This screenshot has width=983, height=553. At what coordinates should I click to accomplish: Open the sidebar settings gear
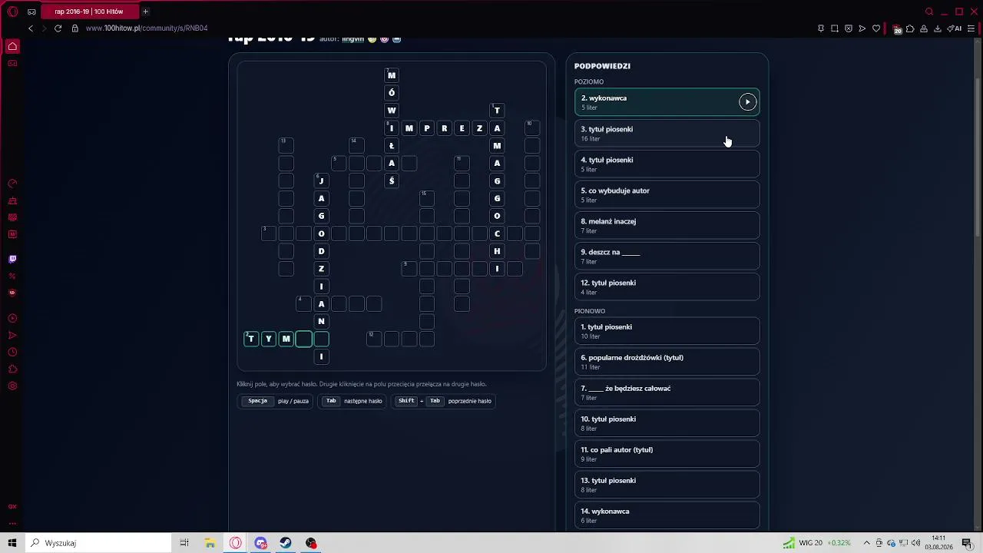pos(12,386)
